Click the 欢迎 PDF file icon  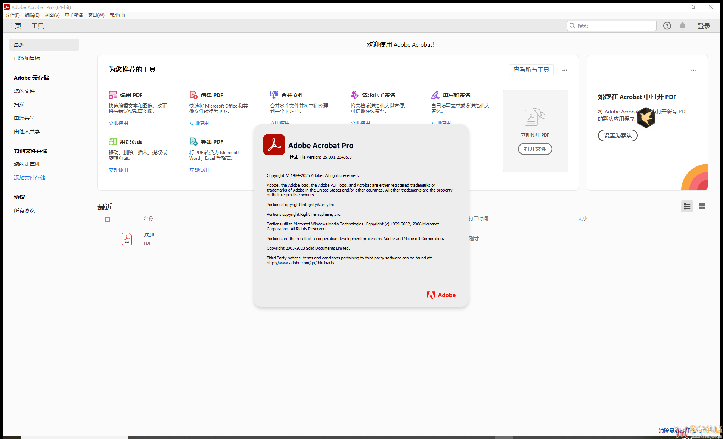[x=127, y=239]
